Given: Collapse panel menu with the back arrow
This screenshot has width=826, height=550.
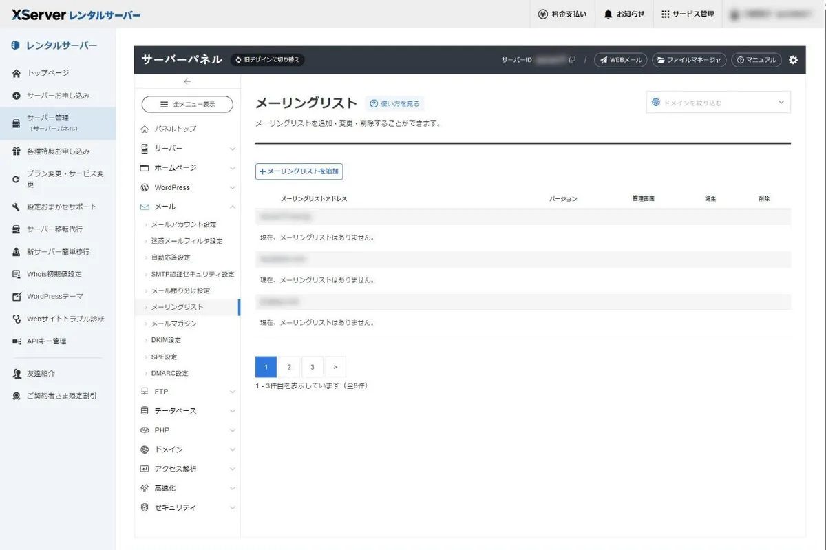Looking at the screenshot, I should 187,82.
